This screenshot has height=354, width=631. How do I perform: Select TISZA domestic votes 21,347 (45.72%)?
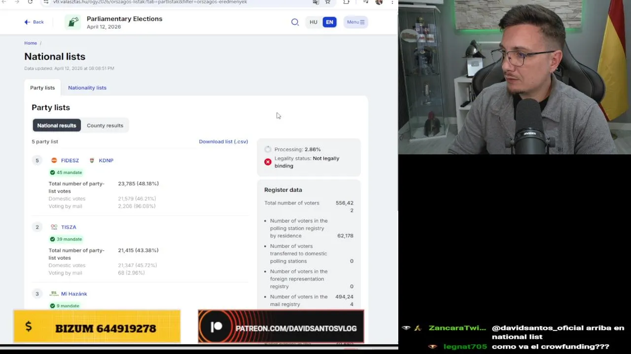137,265
